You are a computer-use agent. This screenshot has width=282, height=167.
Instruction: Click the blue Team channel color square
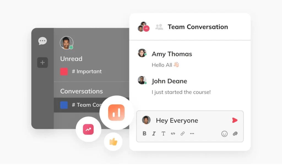[x=64, y=105]
